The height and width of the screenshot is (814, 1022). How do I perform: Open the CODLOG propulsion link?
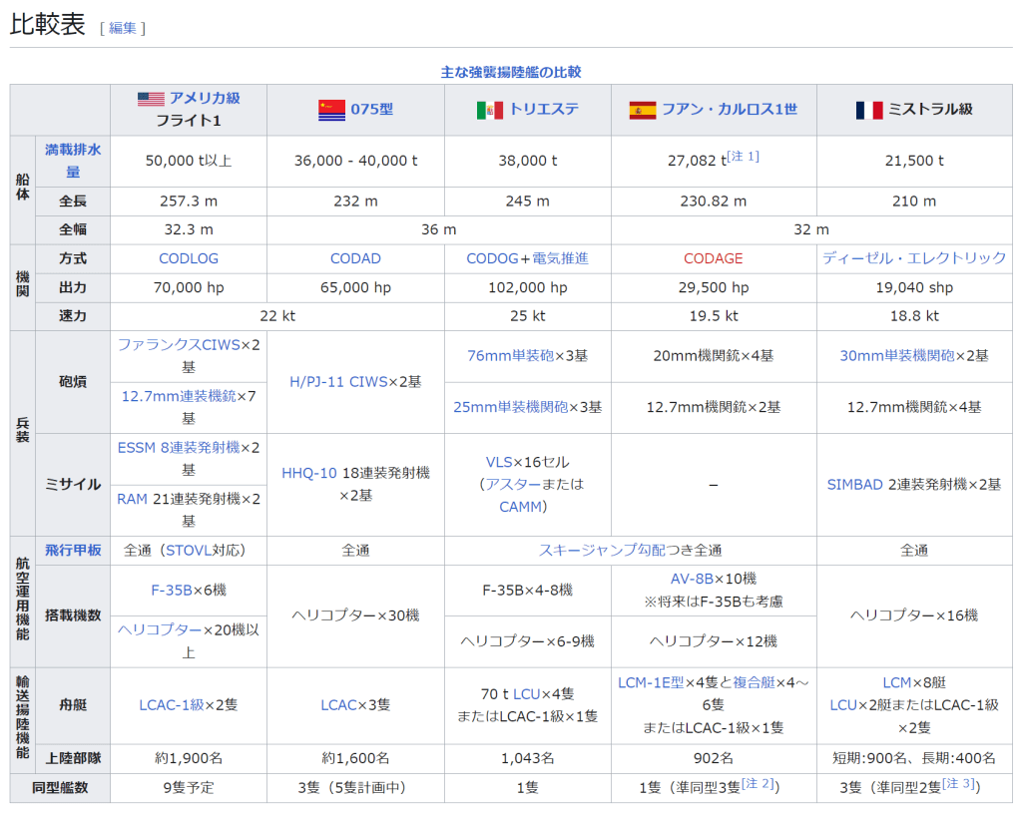click(188, 258)
